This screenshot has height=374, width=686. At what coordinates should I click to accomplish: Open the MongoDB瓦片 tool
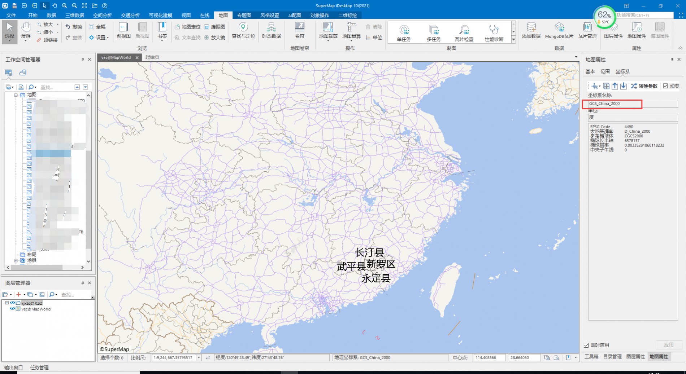click(559, 31)
